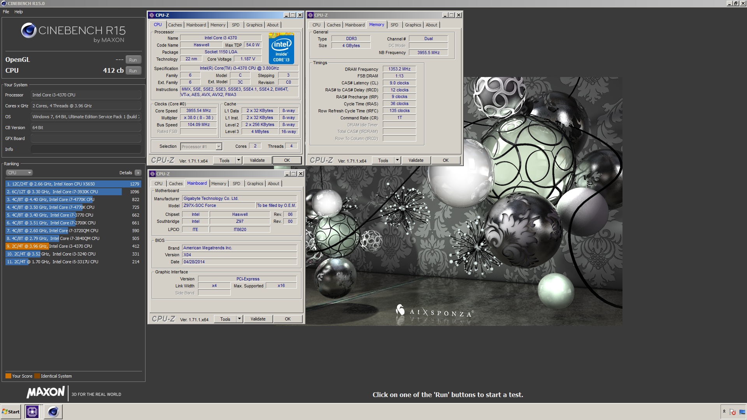
Task: Click the Info input field
Action: pos(86,149)
